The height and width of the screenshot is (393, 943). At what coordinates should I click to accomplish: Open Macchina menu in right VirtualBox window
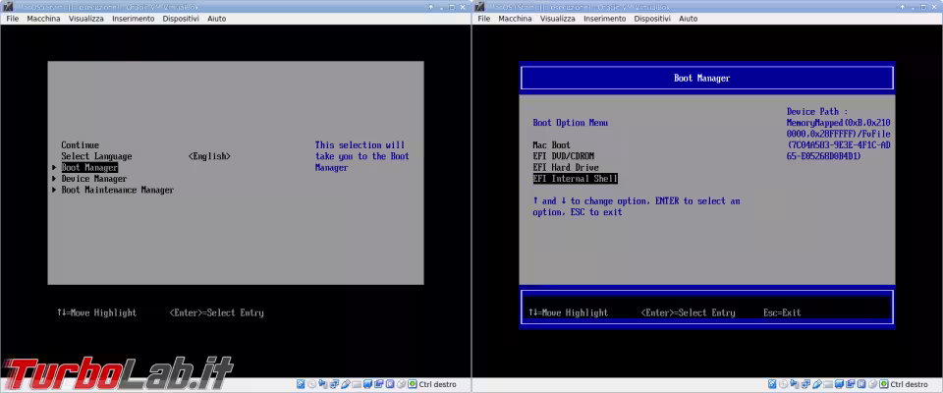click(x=515, y=19)
